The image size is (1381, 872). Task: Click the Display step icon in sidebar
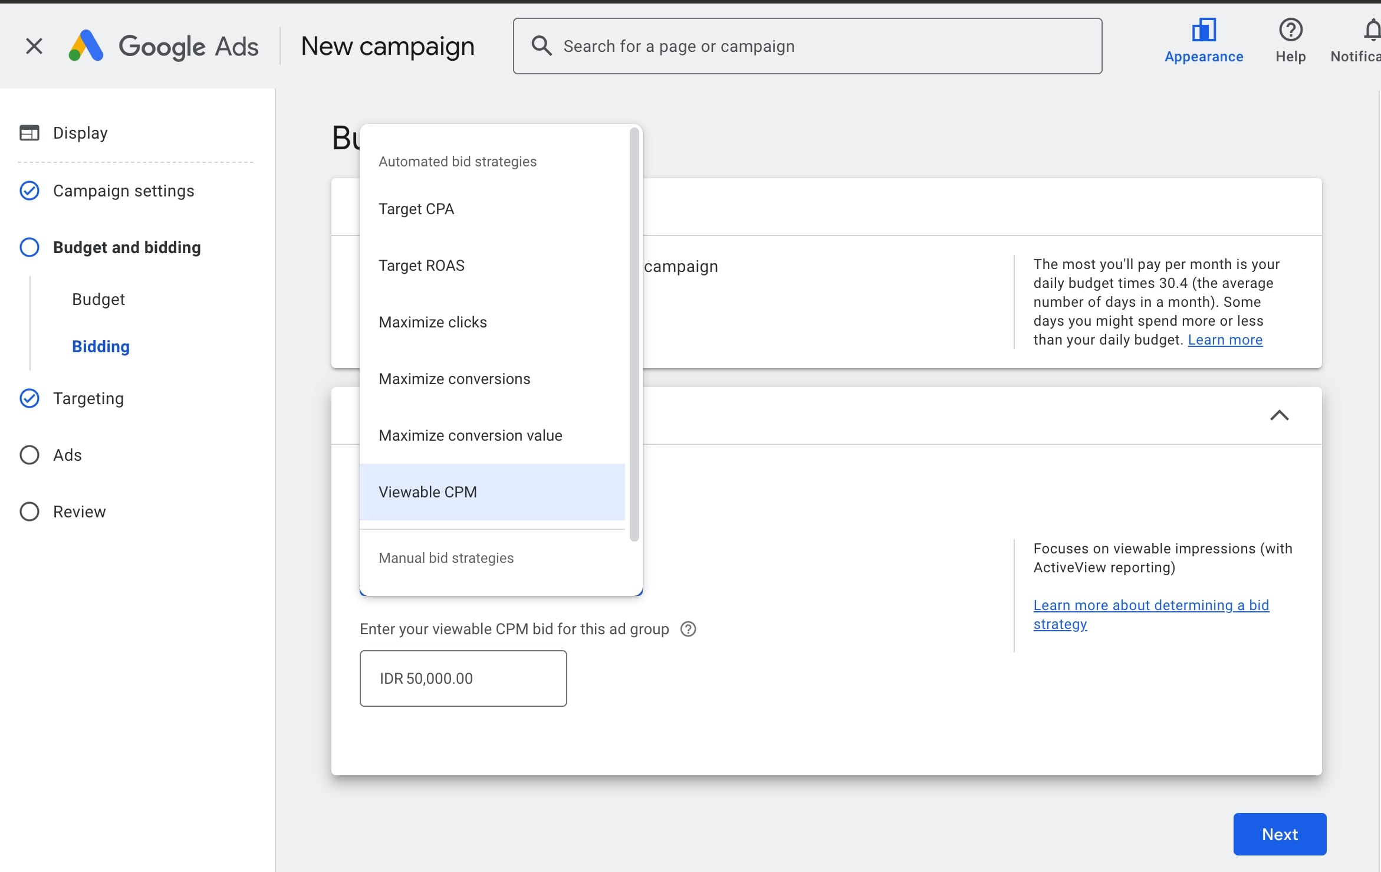[x=29, y=133]
